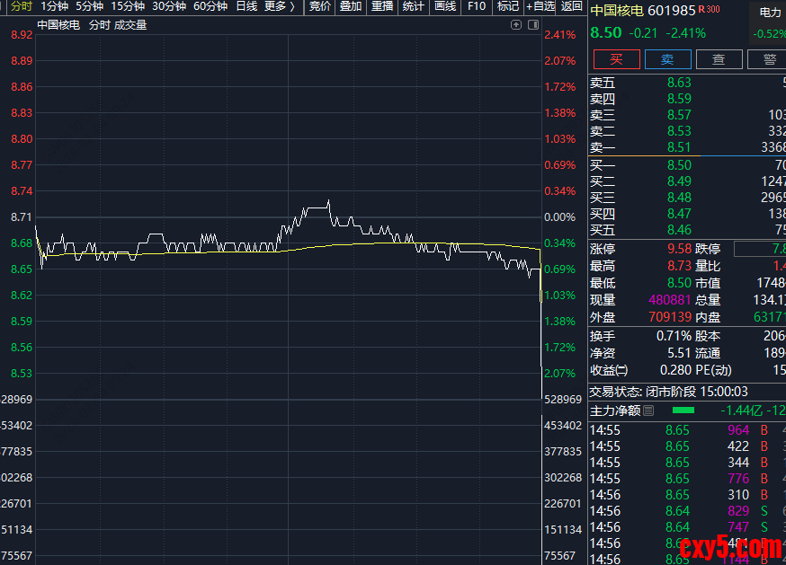786x565 pixels.
Task: Click 叠加 to overlay another stock
Action: (x=351, y=6)
